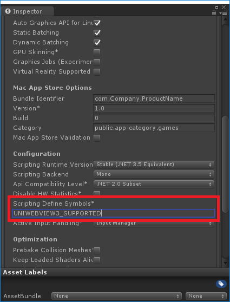Disable Static Batching checkbox
The image size is (230, 302).
coord(97,32)
